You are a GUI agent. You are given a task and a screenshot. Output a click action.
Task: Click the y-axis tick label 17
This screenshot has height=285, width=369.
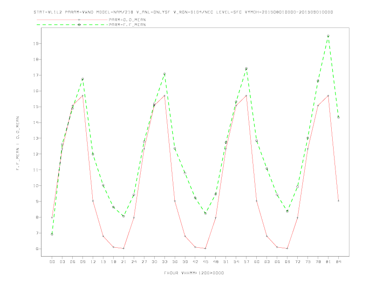click(x=35, y=75)
